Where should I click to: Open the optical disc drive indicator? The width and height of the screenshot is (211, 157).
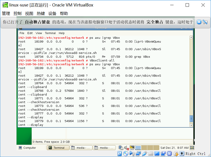126,154
